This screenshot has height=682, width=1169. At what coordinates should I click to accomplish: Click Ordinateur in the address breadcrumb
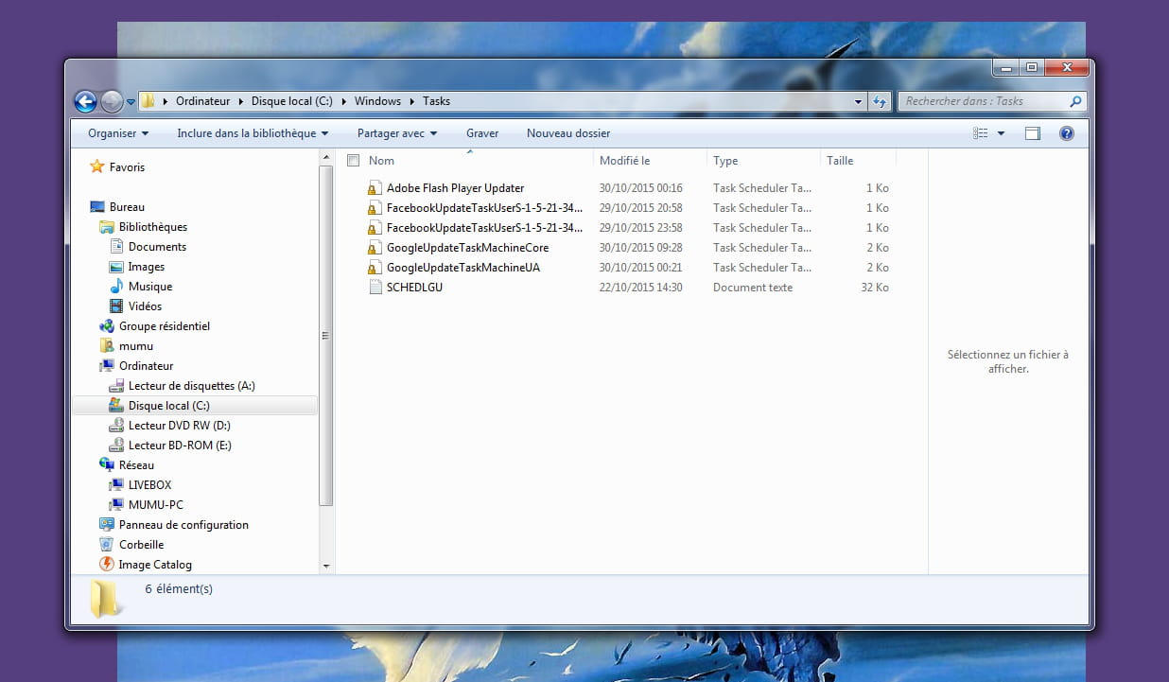[x=202, y=101]
